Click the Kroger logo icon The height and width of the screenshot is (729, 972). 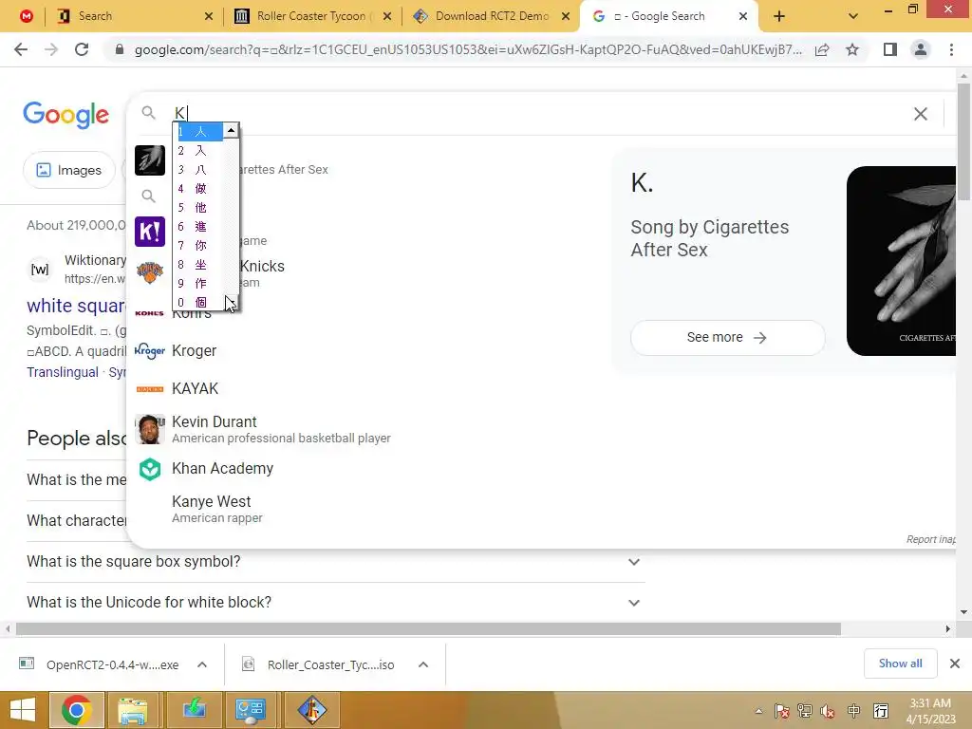(150, 351)
